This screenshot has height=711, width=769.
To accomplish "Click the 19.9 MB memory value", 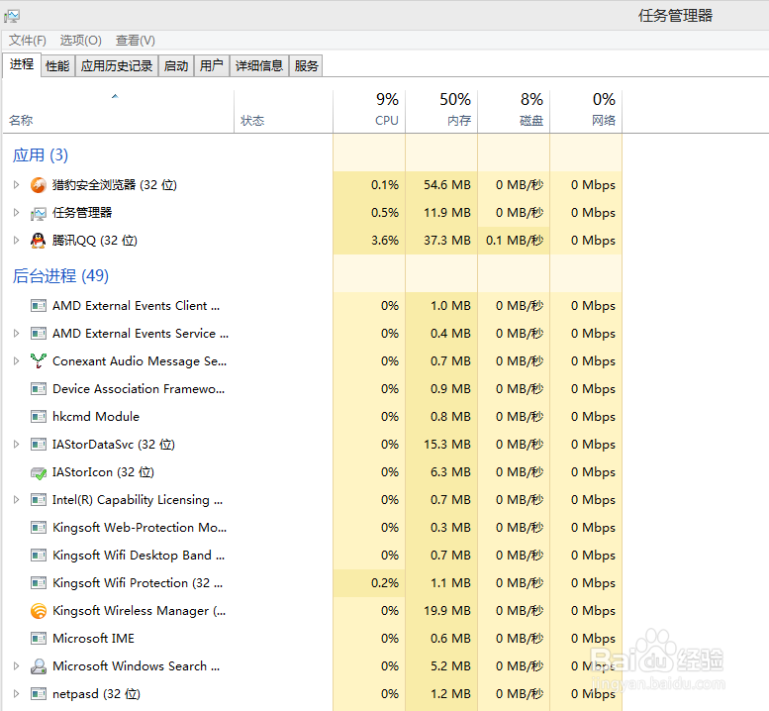I will pyautogui.click(x=447, y=611).
